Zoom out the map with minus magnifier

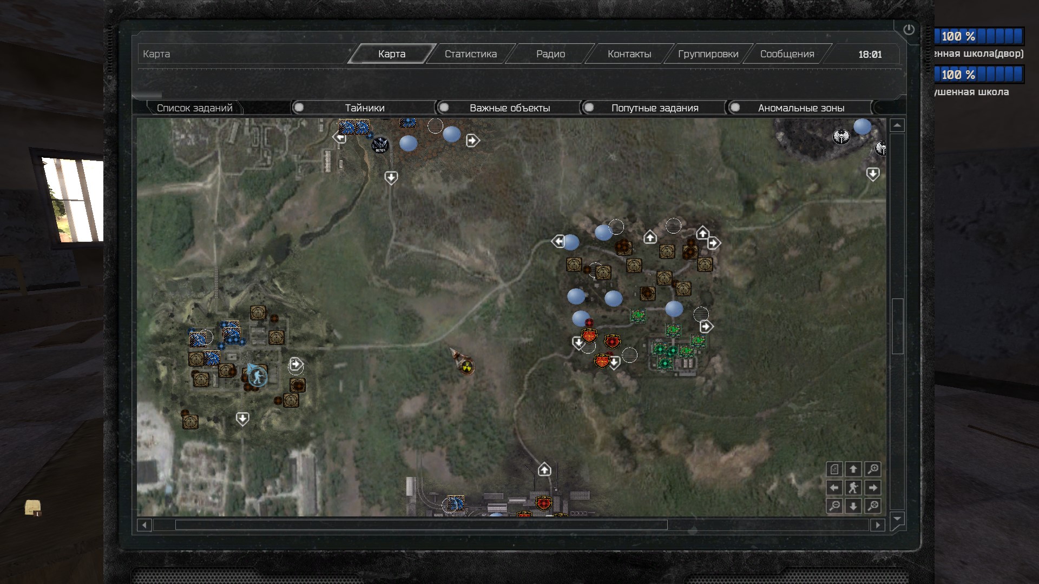834,506
